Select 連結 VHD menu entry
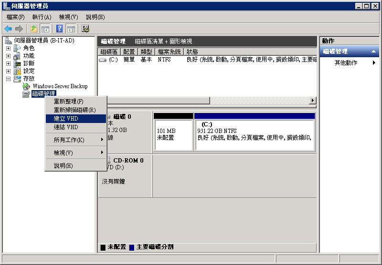 pyautogui.click(x=76, y=127)
